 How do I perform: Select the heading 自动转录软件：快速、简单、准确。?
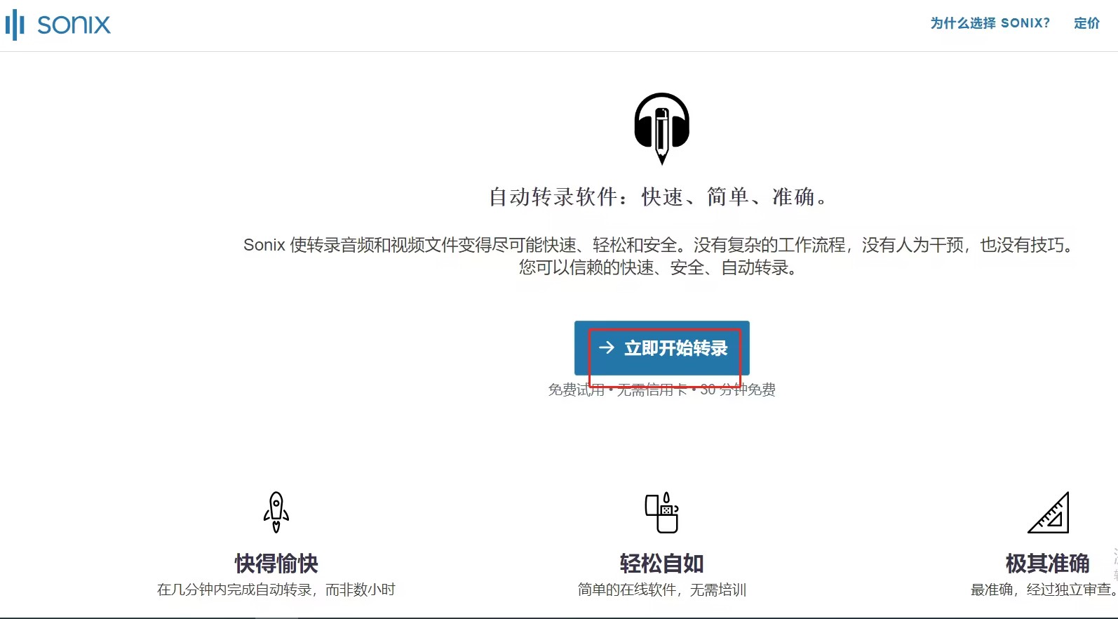coord(659,197)
